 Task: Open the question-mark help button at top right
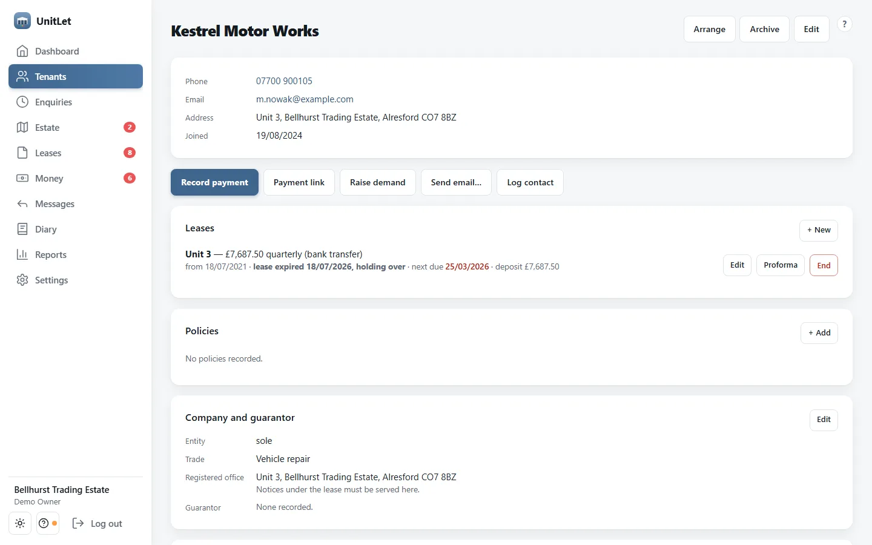[844, 24]
